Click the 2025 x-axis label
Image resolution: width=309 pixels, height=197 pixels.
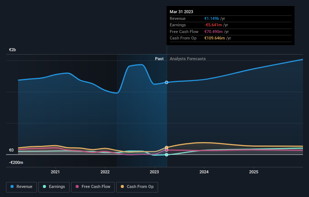[254, 172]
